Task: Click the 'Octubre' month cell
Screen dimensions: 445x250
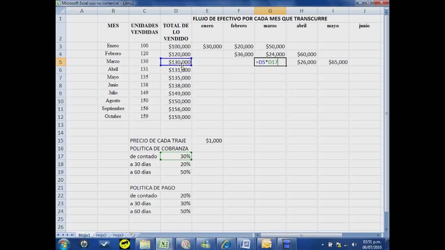Action: [x=113, y=117]
